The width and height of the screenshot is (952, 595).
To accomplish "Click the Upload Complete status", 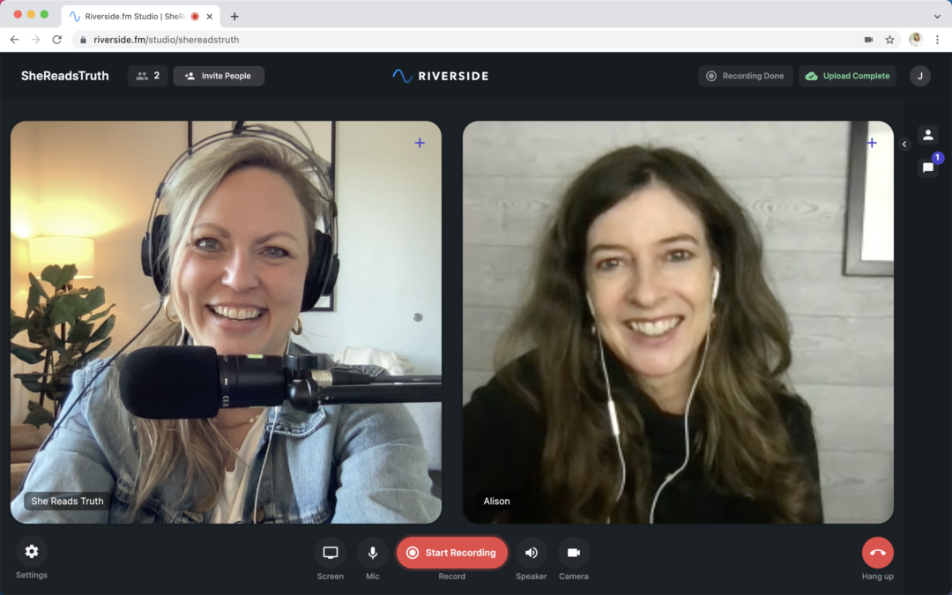I will coord(847,76).
